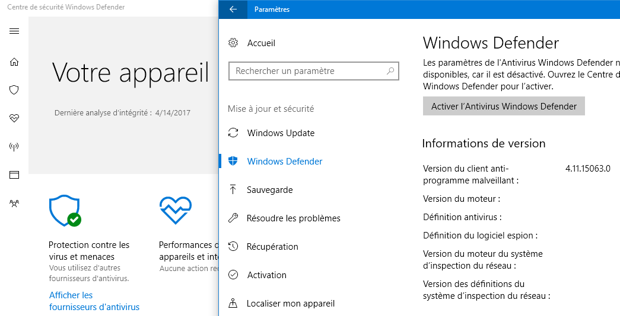Open the Activation settings page
The width and height of the screenshot is (620, 316).
click(267, 275)
